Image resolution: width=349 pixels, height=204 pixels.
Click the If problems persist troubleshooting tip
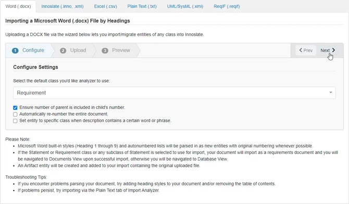pos(89,190)
